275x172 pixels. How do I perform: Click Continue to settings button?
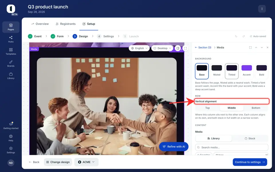250,162
